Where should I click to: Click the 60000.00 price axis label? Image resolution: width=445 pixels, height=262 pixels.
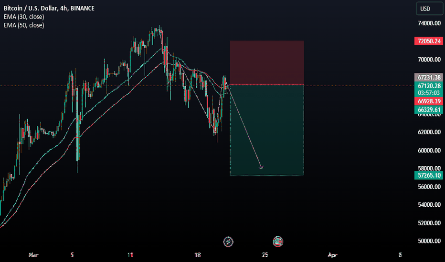429,151
